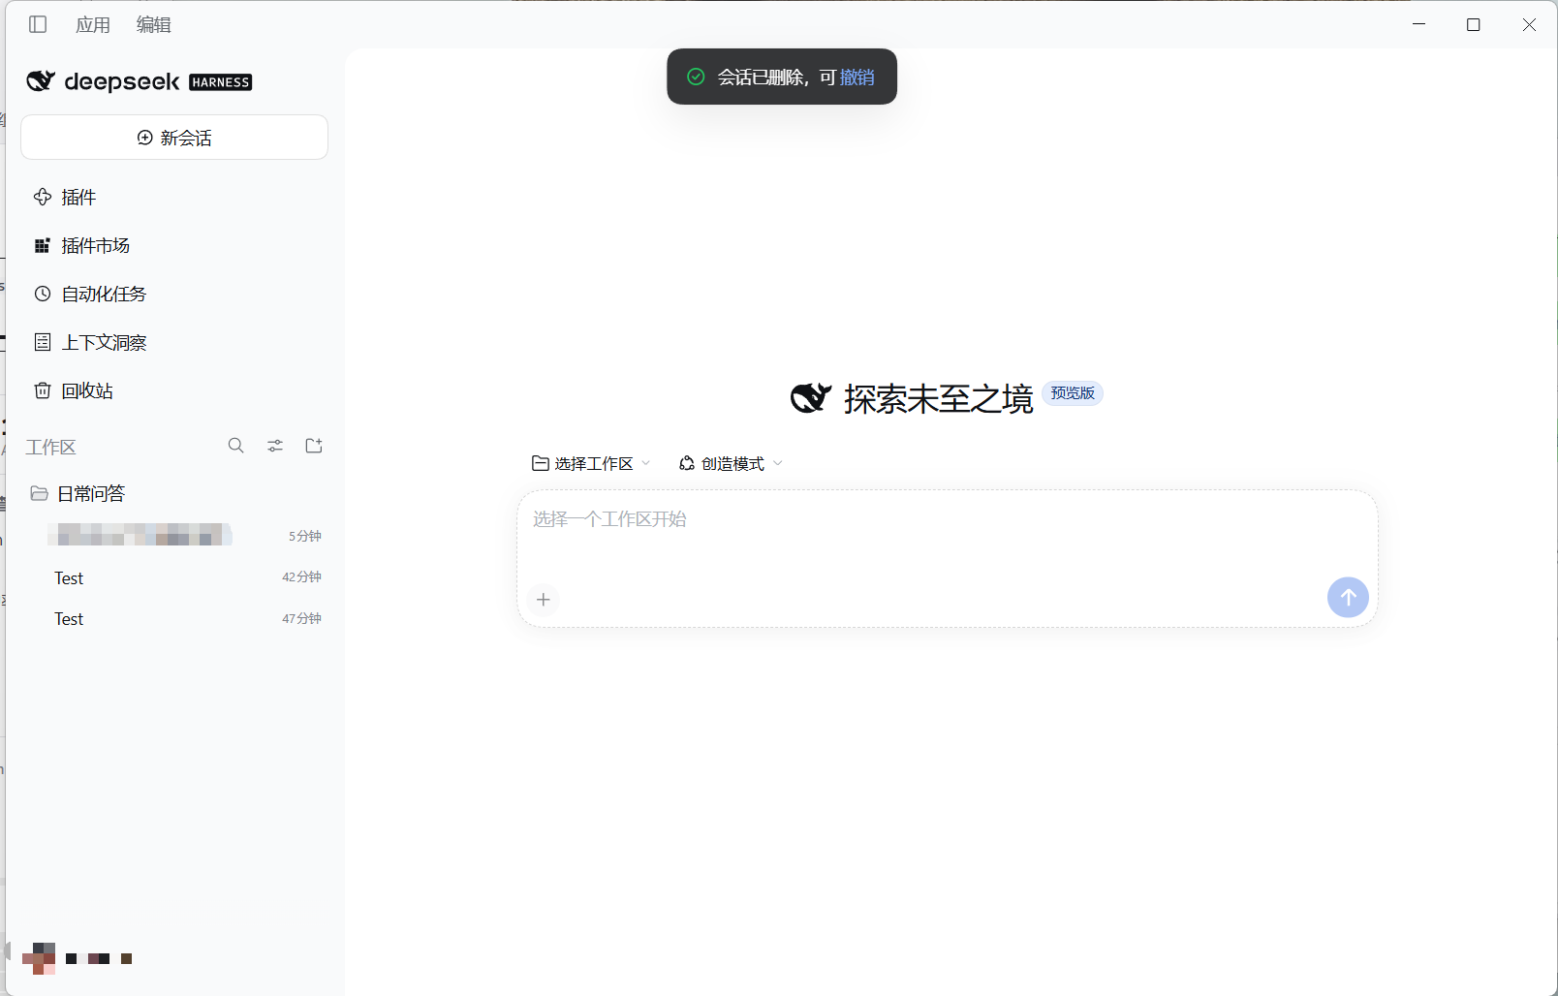
Task: Send message with the arrow button
Action: (x=1348, y=598)
